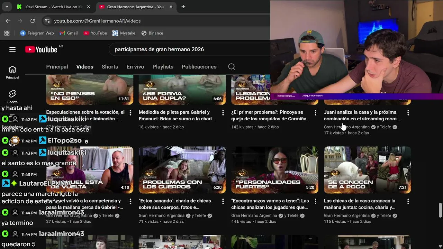Image resolution: width=443 pixels, height=249 pixels.
Task: Close the J0axi Stream tab
Action: point(89,7)
